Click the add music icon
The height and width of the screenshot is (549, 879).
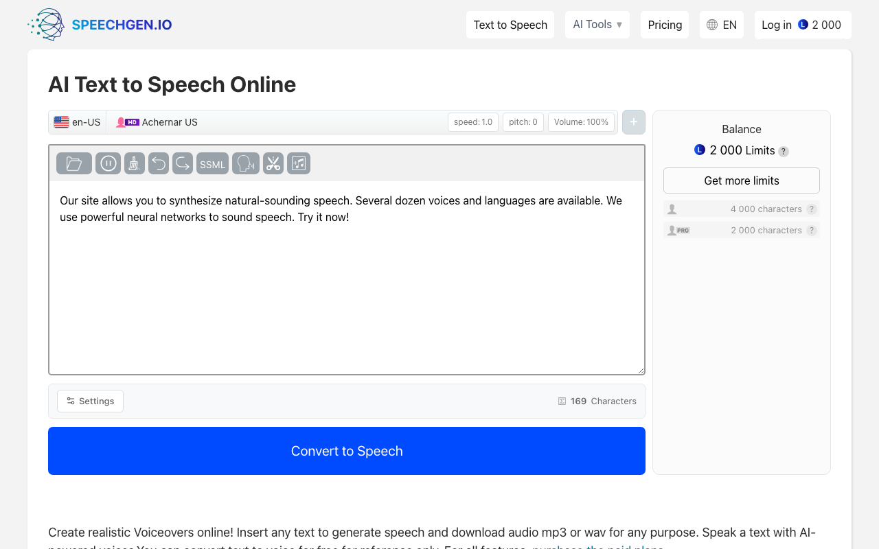click(x=299, y=163)
